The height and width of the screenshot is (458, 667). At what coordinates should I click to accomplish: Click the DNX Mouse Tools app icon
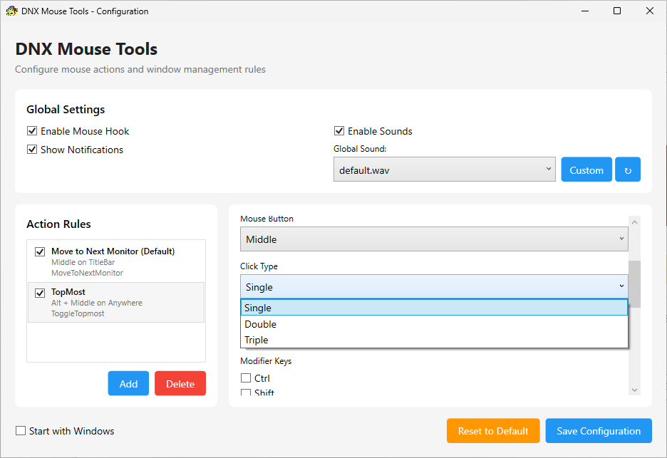coord(11,11)
